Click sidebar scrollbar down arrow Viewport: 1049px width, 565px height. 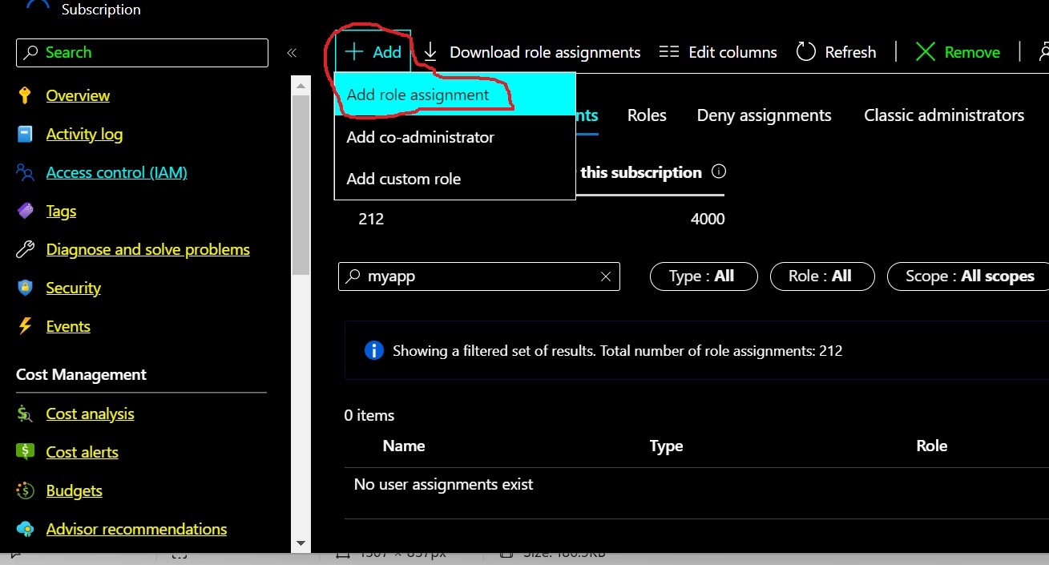(x=301, y=543)
